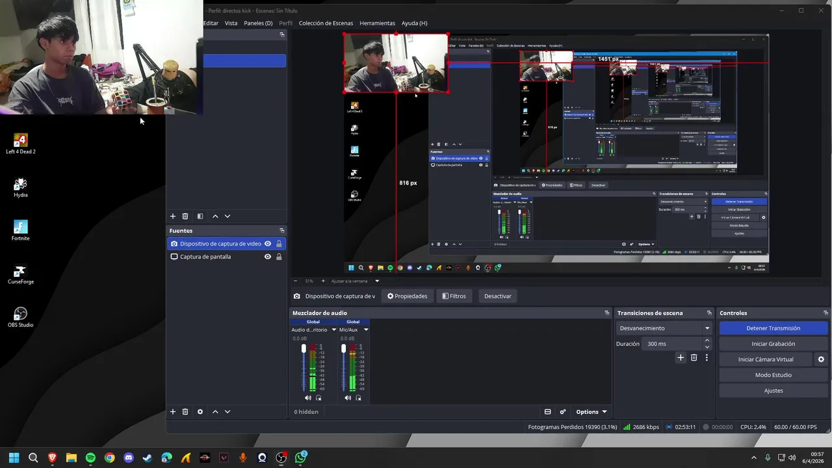Screen dimensions: 832x468
Task: Delete scene with scenes panel trash icon
Action: 185,216
